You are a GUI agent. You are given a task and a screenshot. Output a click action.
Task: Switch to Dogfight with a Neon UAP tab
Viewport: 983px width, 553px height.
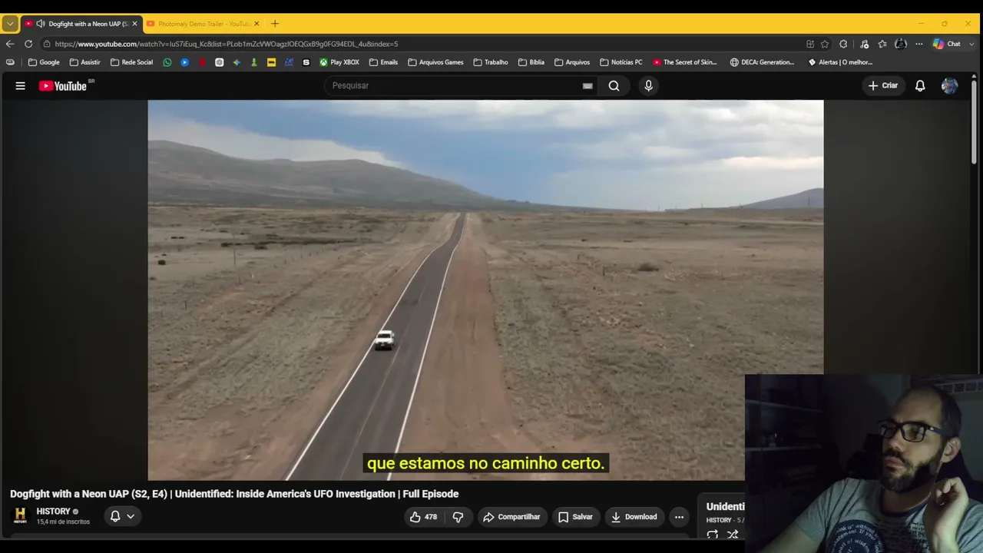click(x=81, y=24)
